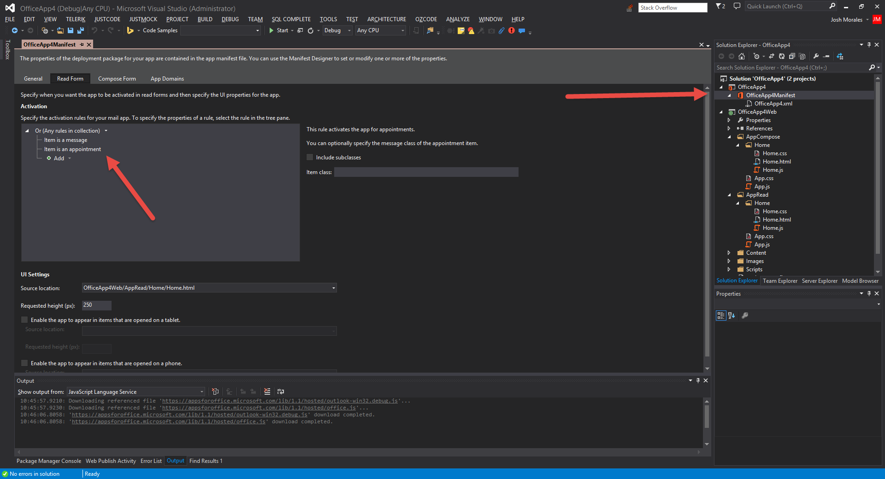The width and height of the screenshot is (885, 479).
Task: Click the Feedback smiley icon in title bar
Action: pos(737,6)
